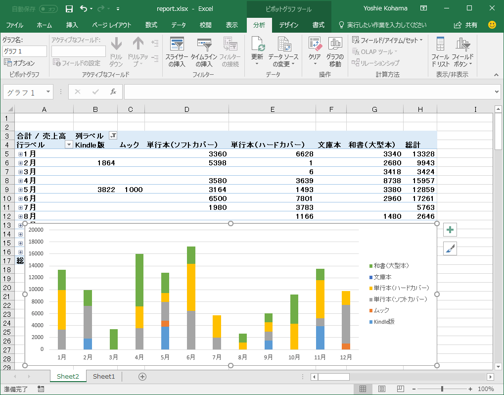Click the フィールドリスト (Field List) icon
Screen dimensions: 504x395
pyautogui.click(x=440, y=46)
